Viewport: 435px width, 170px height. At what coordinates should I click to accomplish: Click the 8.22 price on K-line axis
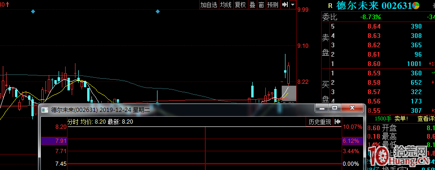pos(303,82)
